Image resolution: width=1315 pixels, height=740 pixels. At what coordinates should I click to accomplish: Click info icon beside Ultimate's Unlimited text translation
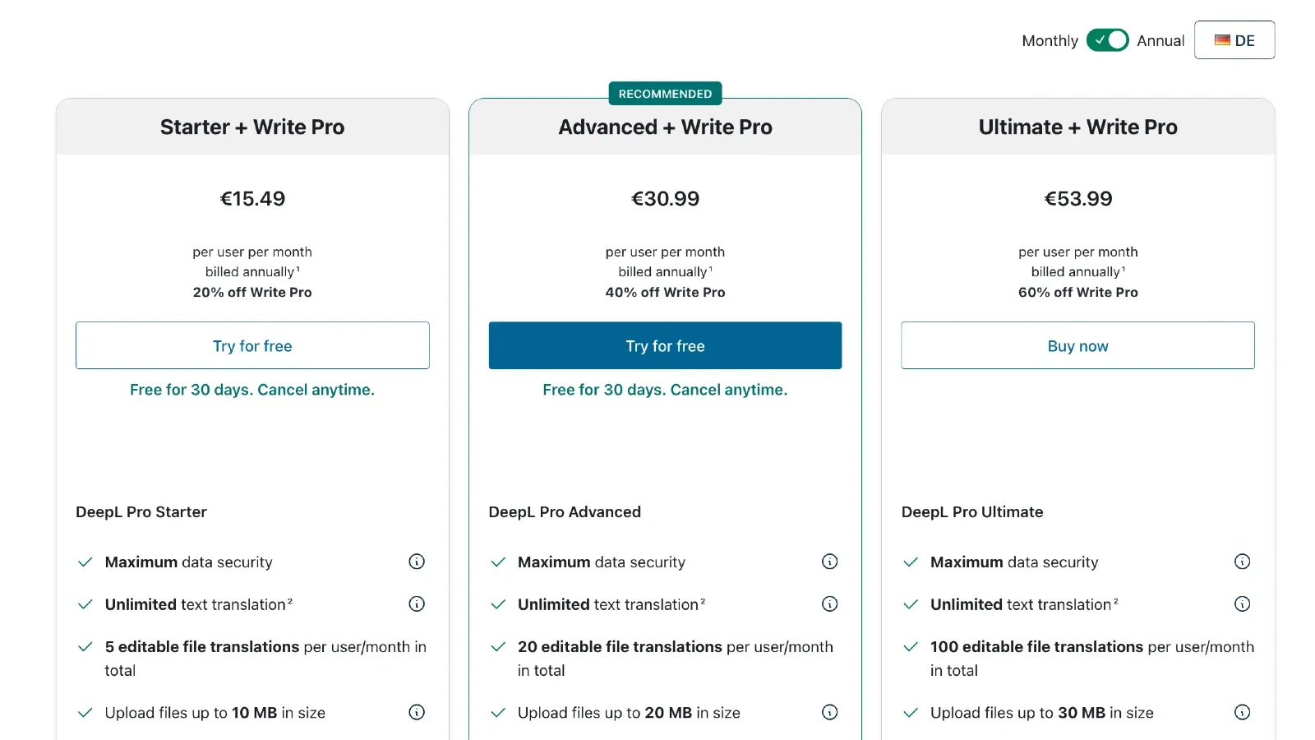(1242, 604)
